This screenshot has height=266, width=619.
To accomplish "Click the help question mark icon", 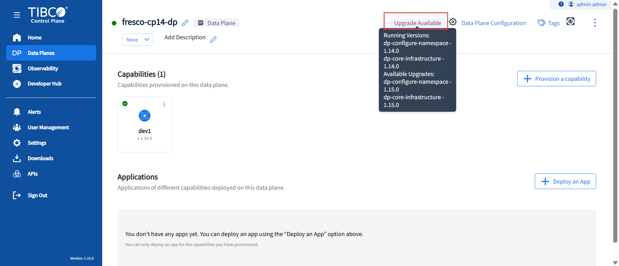I will (x=561, y=4).
